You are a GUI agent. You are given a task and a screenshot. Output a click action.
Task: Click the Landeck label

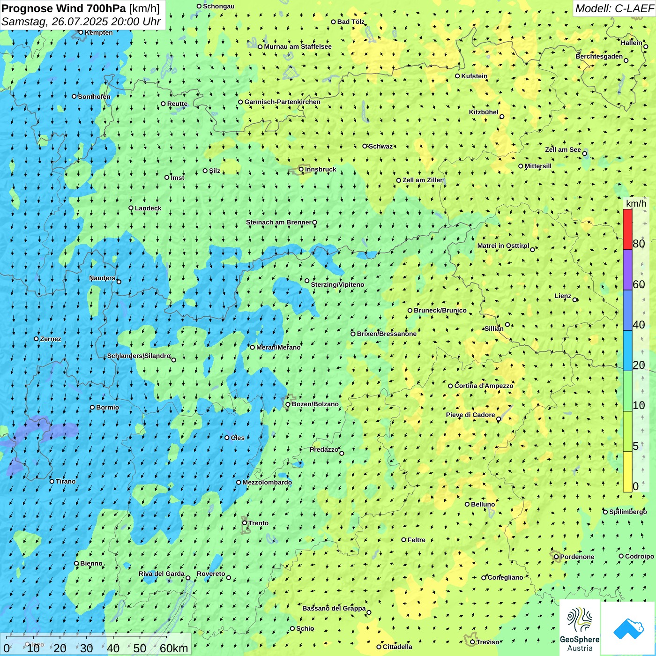click(x=148, y=208)
